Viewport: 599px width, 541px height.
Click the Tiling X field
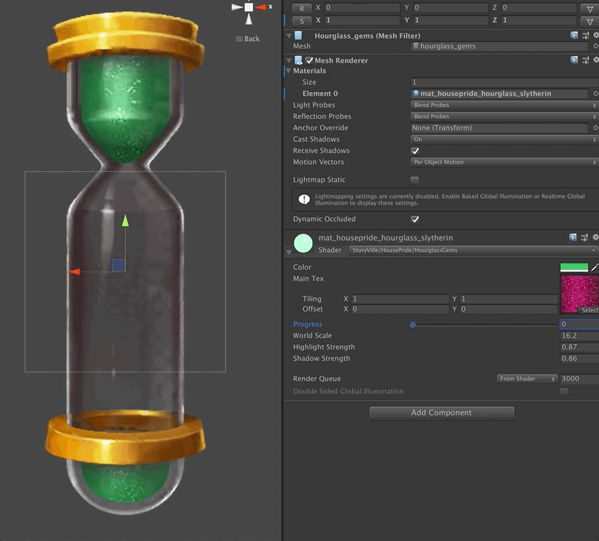[400, 299]
